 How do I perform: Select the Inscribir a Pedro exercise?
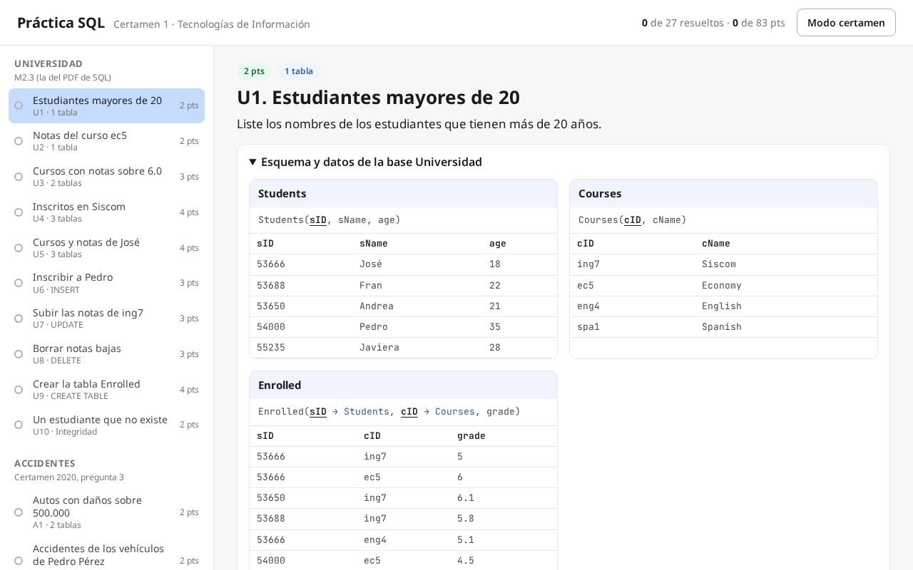coord(106,283)
